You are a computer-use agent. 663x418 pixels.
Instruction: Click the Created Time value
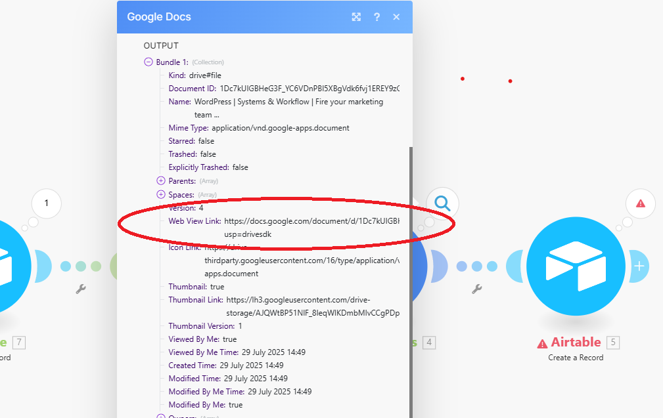tap(252, 366)
